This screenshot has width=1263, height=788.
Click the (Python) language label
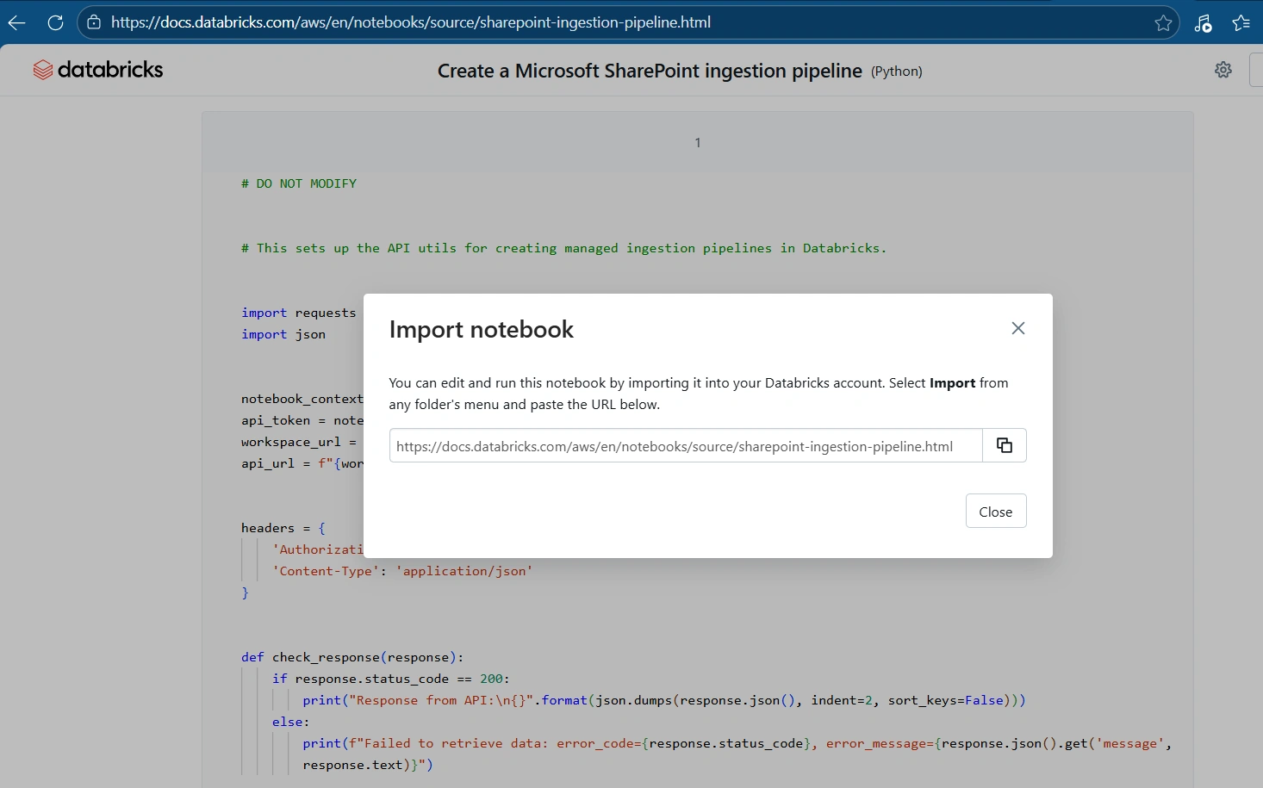[x=897, y=71]
